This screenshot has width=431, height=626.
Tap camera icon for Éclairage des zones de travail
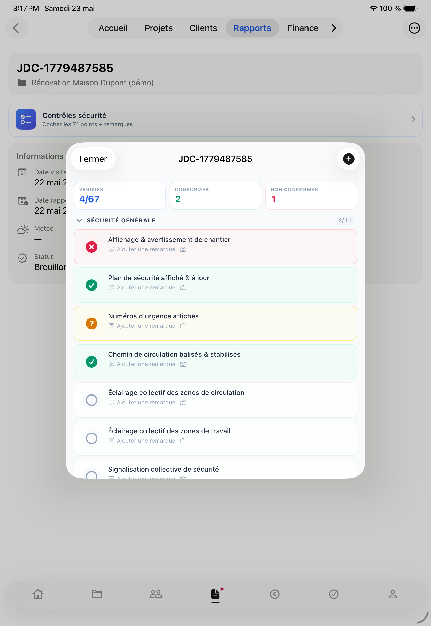tap(183, 441)
